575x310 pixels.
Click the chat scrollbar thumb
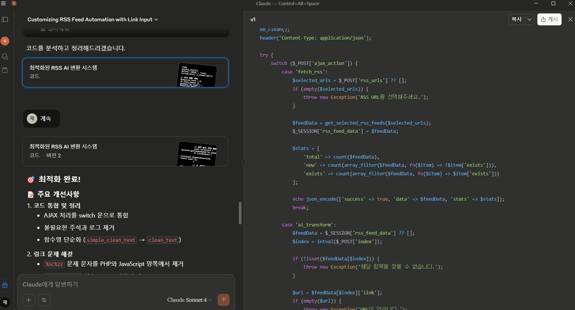click(x=240, y=213)
